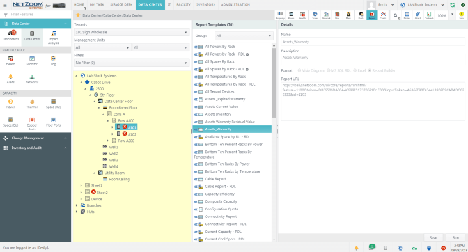Open the Charts toolbar icon
This screenshot has width=468, height=252.
click(383, 15)
